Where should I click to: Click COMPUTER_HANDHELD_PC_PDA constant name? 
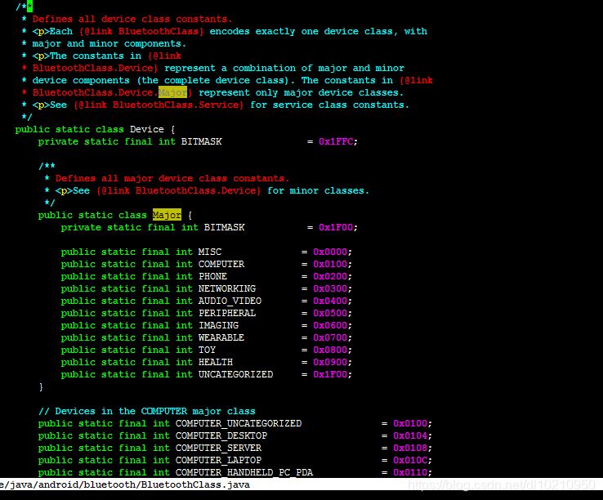[x=244, y=472]
